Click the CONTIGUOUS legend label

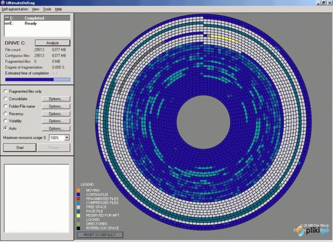pyautogui.click(x=97, y=195)
